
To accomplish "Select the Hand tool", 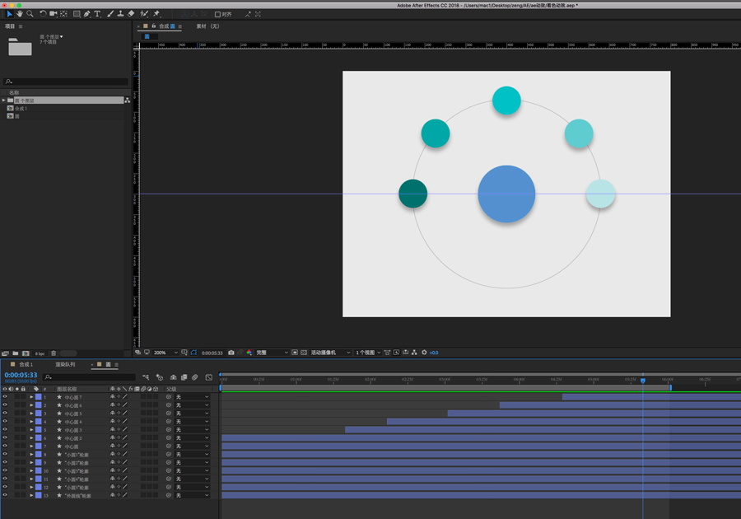I will pyautogui.click(x=20, y=14).
